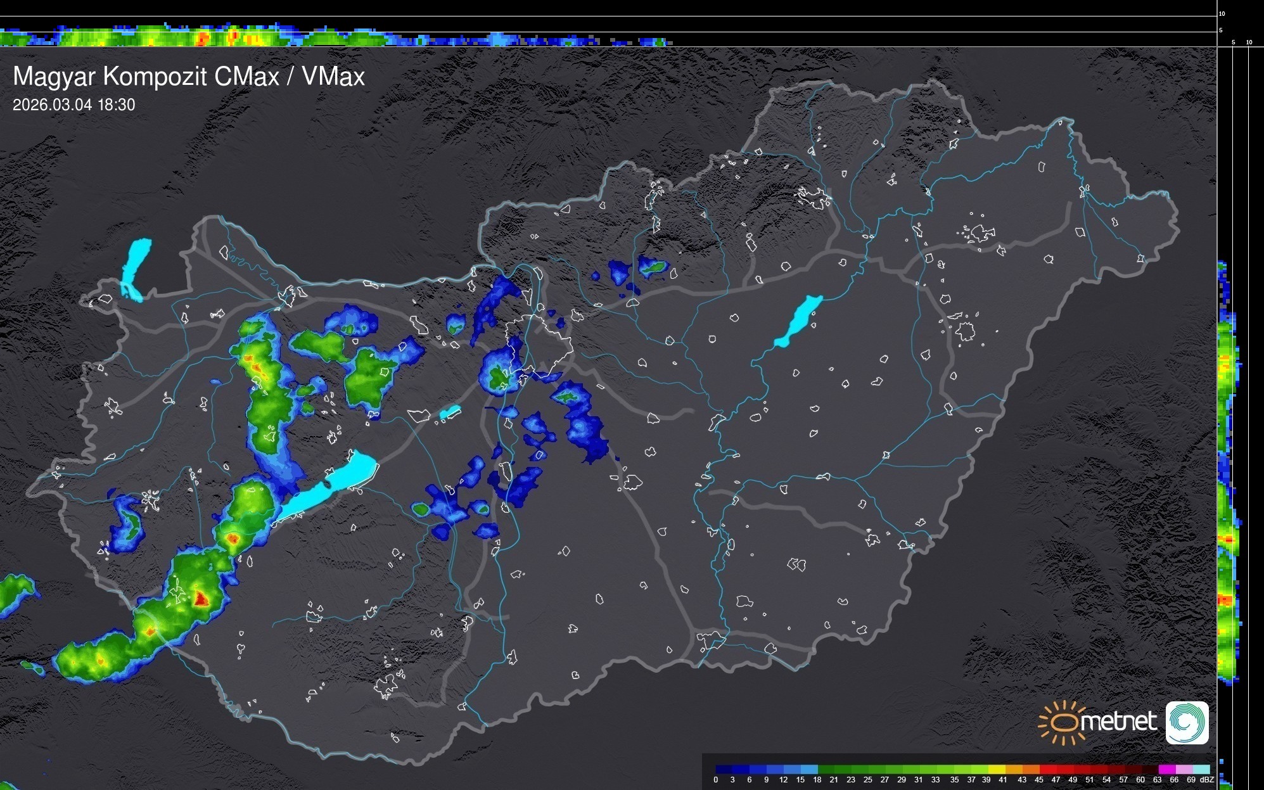
Task: Select the bright red 45 dBZ swatch
Action: click(x=1047, y=769)
